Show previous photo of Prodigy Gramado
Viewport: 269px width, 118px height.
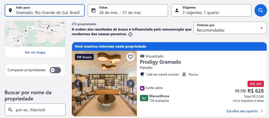(x=78, y=84)
